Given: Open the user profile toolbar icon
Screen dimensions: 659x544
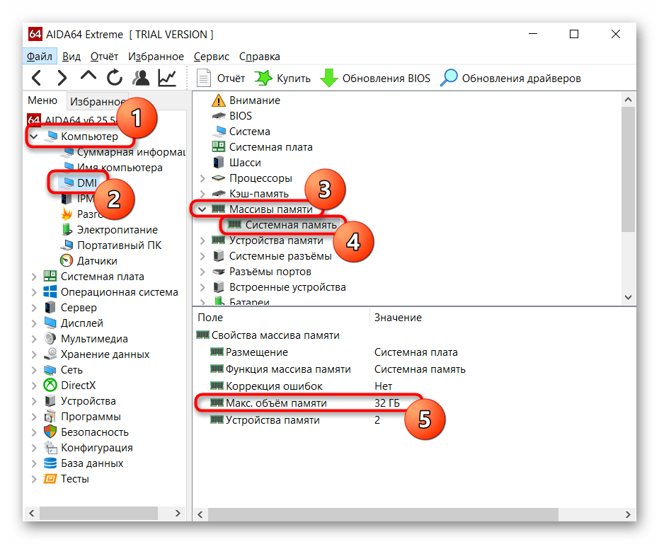Looking at the screenshot, I should [x=141, y=78].
